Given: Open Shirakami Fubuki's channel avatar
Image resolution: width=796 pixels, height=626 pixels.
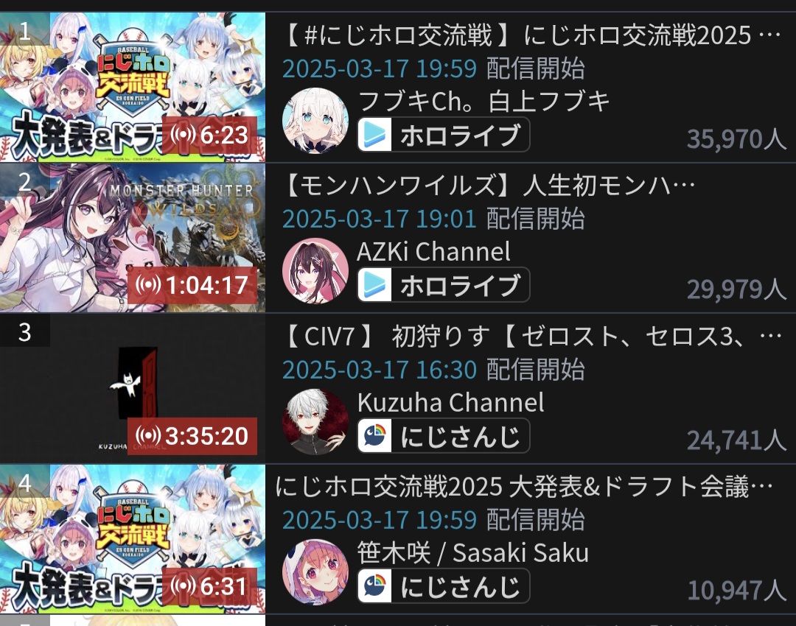Looking at the screenshot, I should coord(315,120).
